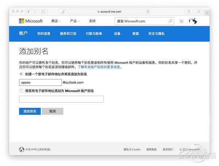Open the 隐私与 Cookie footer link
Viewport: 219px width, 166px height.
132,150
